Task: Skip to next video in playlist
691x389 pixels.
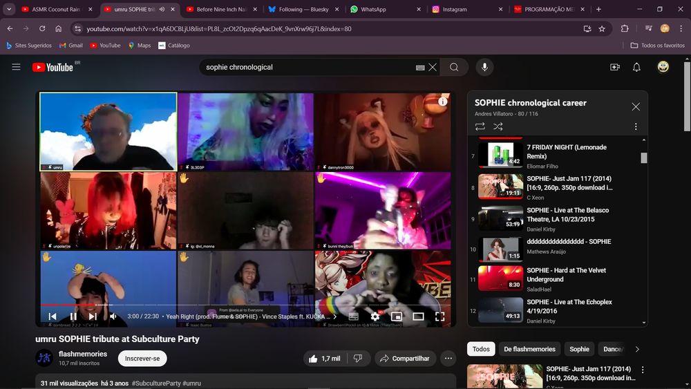Action: point(93,316)
